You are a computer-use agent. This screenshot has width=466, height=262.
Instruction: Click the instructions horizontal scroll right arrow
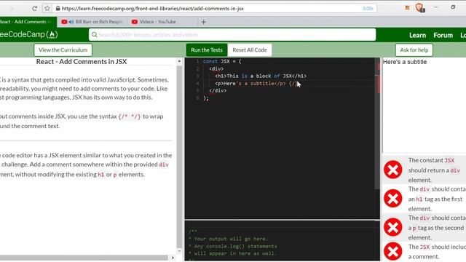click(173, 258)
